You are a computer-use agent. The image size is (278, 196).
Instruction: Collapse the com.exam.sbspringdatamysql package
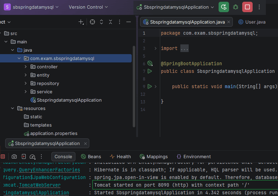pos(19,58)
